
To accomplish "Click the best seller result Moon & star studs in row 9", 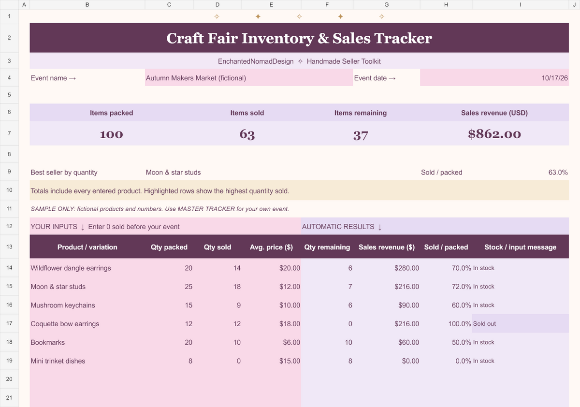I will point(173,173).
